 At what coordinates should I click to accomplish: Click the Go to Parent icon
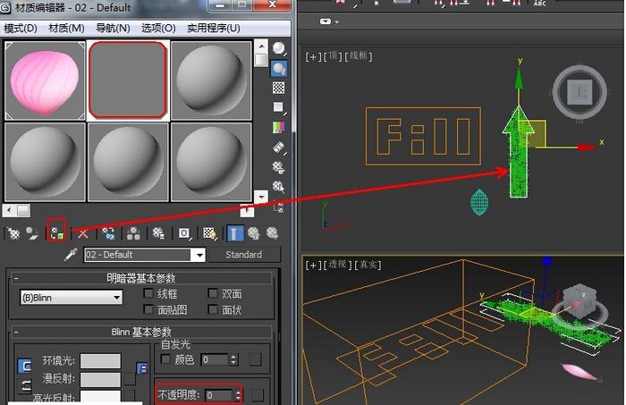(253, 233)
